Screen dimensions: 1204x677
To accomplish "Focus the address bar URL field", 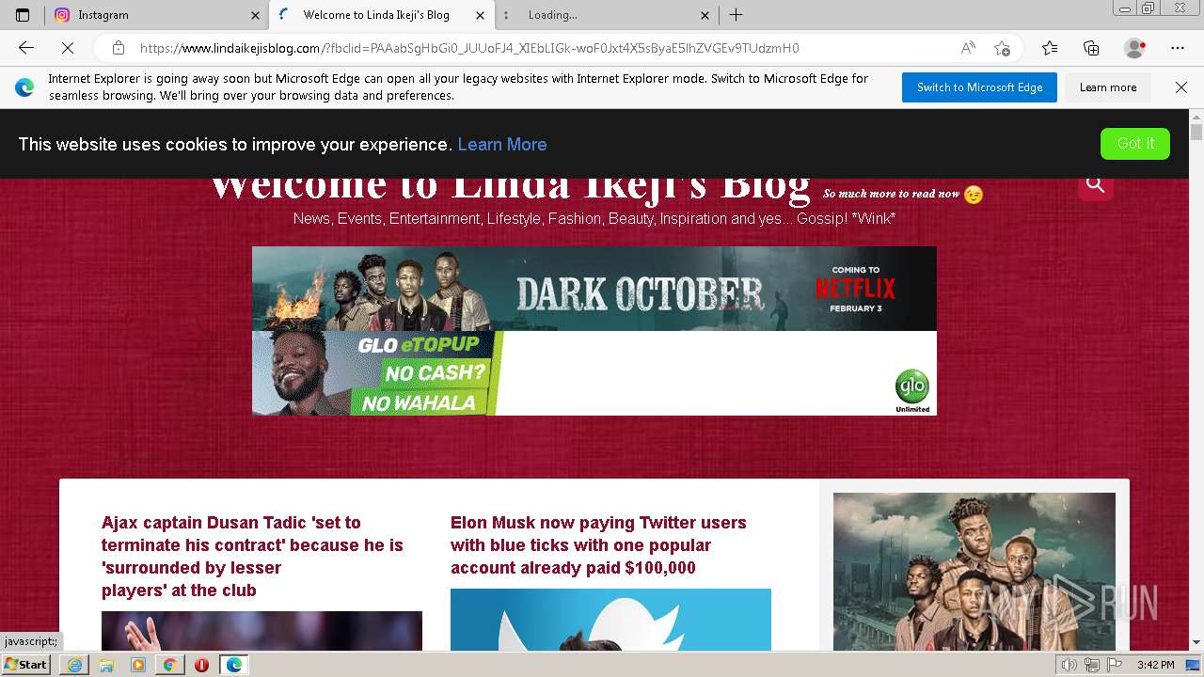I will [546, 48].
